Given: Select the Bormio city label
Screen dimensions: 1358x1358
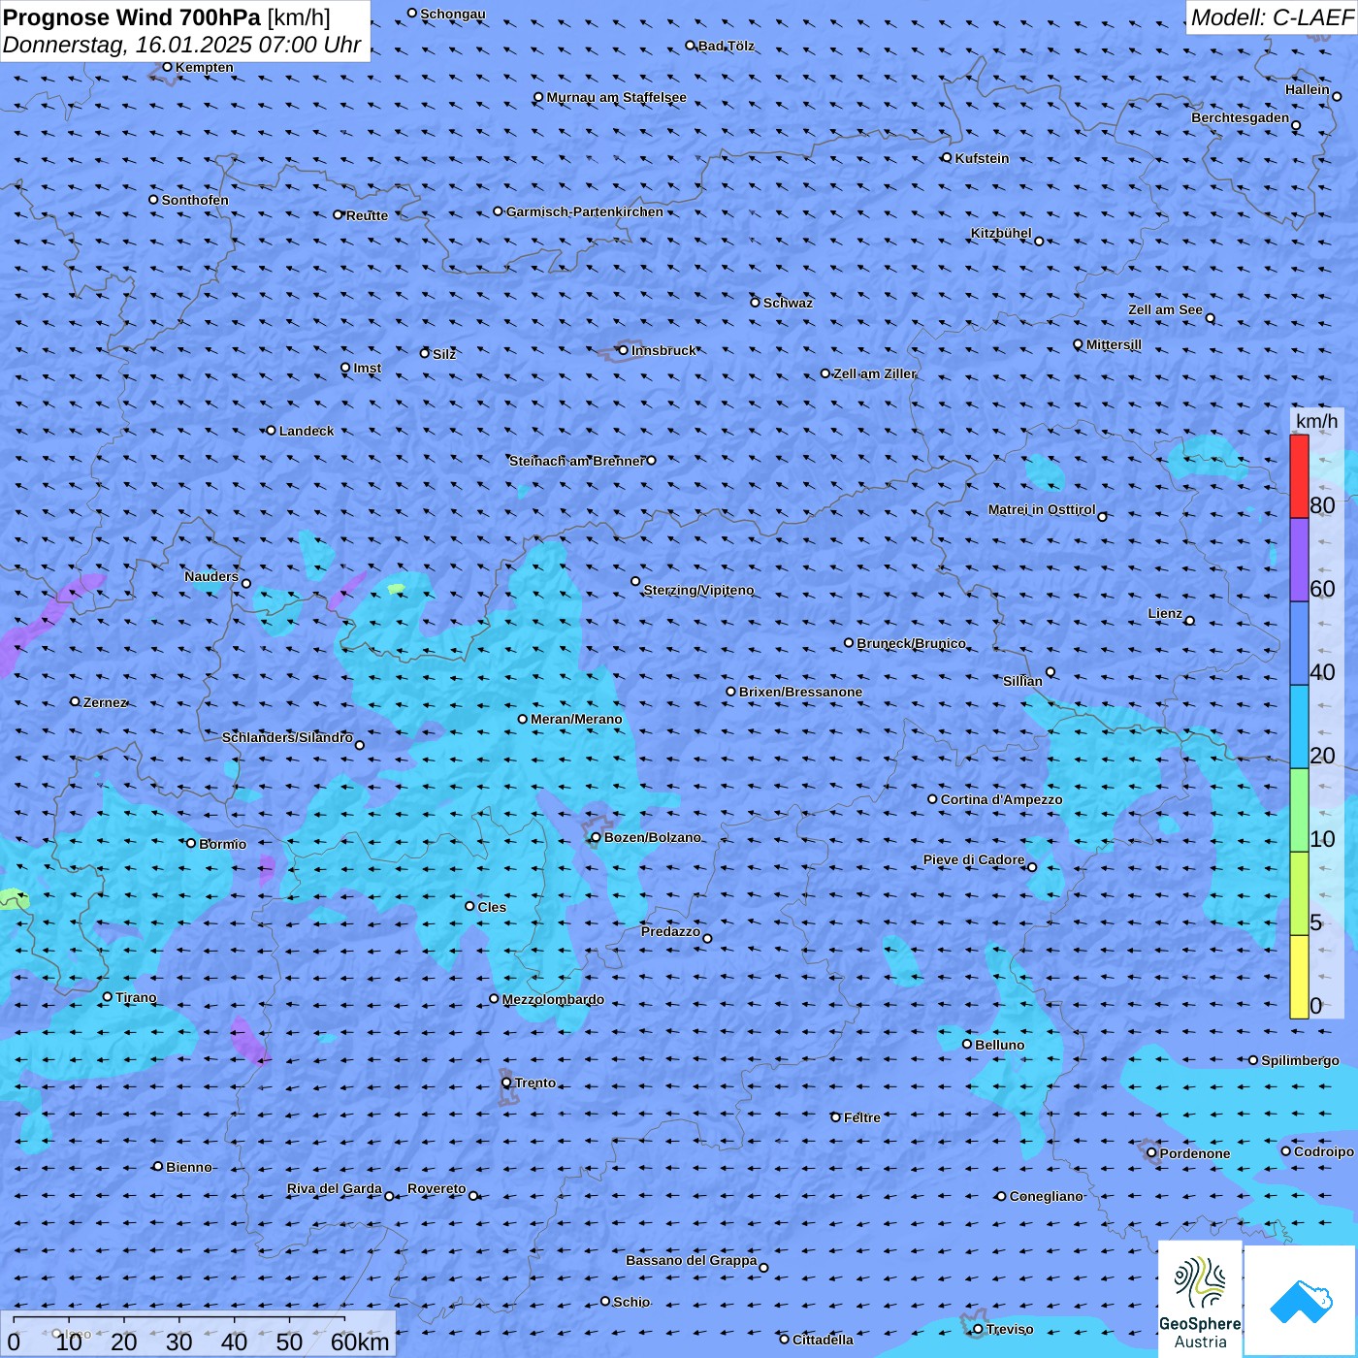Looking at the screenshot, I should click(x=222, y=844).
